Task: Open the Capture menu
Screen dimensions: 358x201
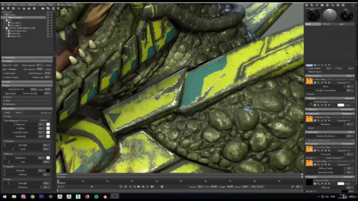Action: tap(42, 4)
